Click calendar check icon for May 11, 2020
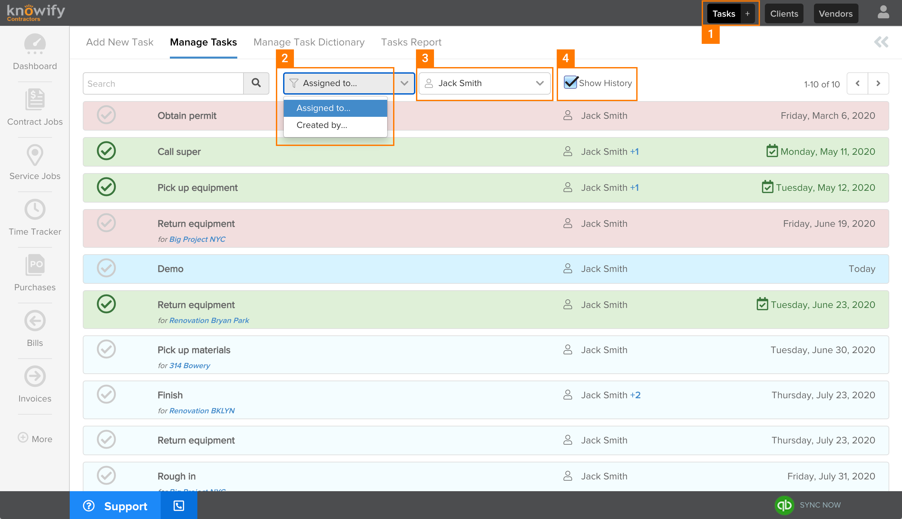This screenshot has width=902, height=519. pyautogui.click(x=772, y=151)
